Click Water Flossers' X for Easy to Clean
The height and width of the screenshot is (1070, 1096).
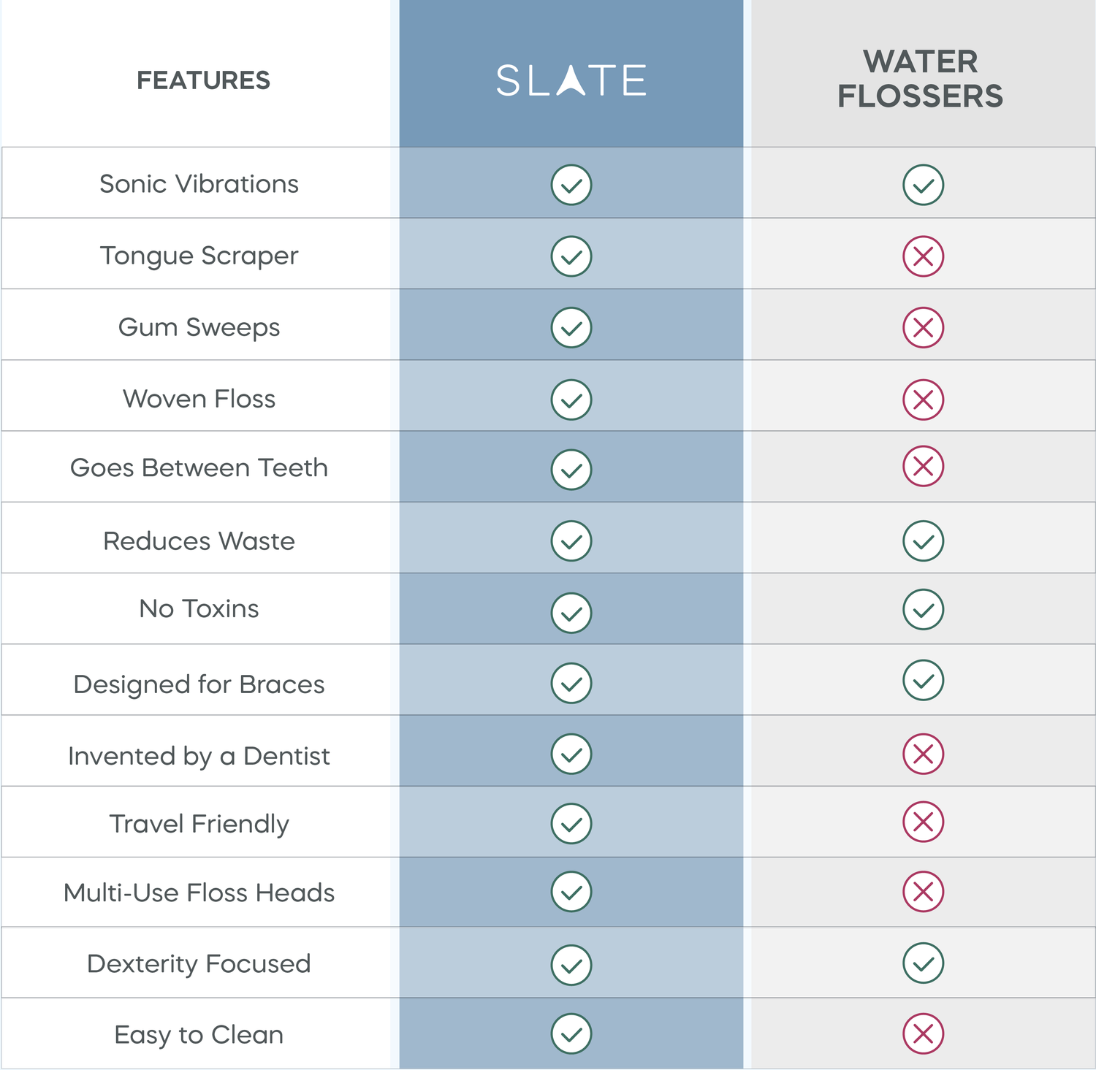tap(923, 1033)
